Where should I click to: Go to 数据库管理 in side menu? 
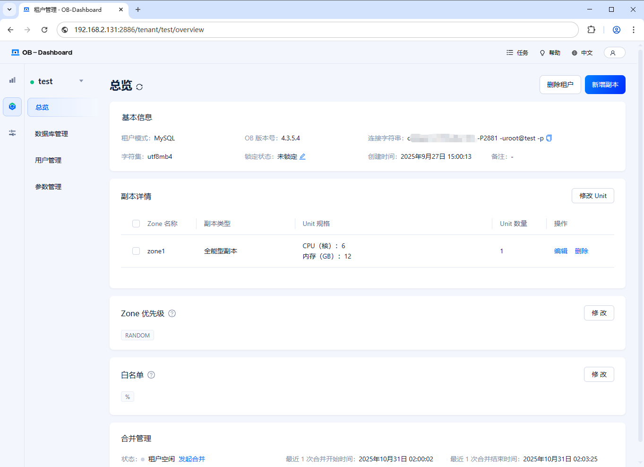52,134
